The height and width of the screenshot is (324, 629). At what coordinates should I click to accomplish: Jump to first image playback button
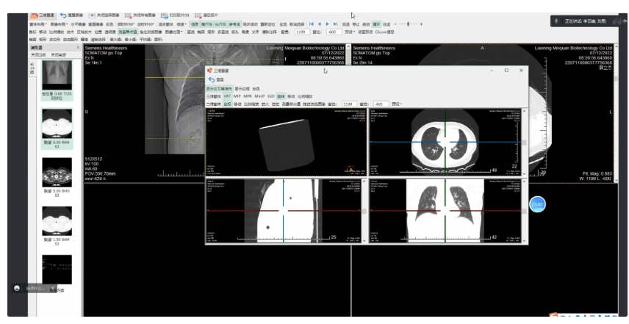pyautogui.click(x=312, y=24)
